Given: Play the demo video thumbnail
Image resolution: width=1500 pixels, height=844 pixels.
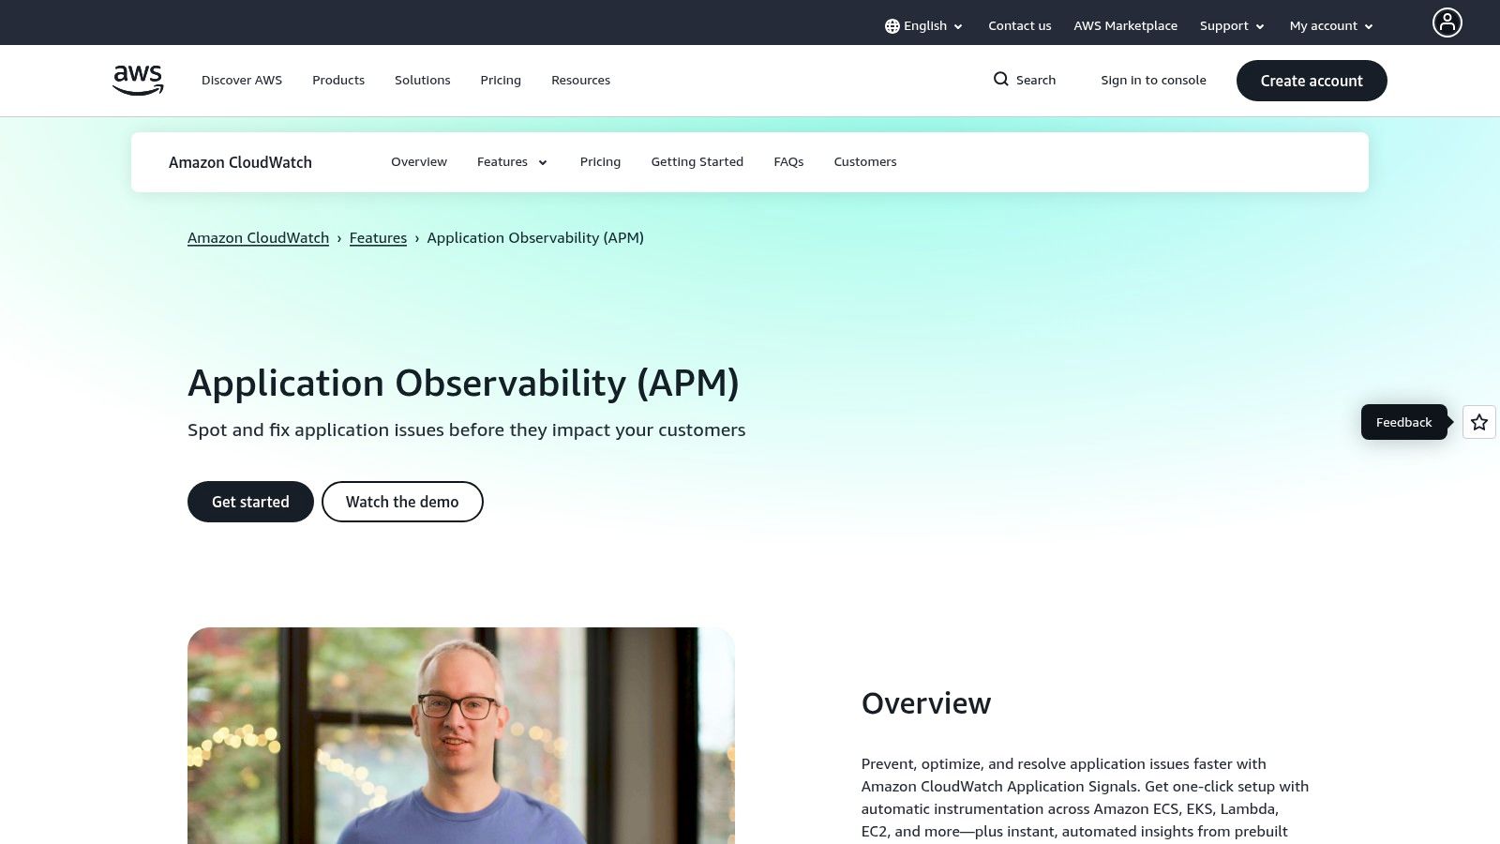Looking at the screenshot, I should pyautogui.click(x=460, y=735).
